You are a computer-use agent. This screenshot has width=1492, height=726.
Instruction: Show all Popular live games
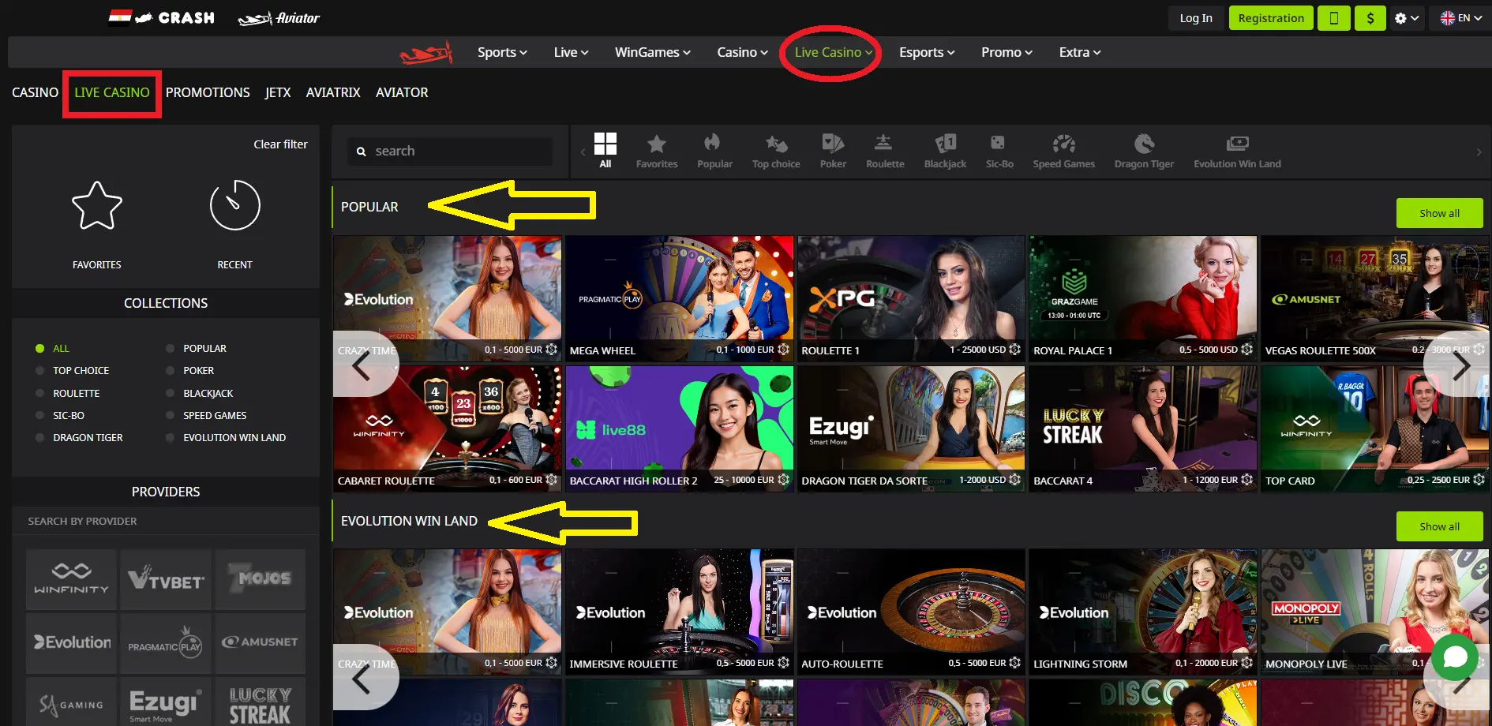click(1438, 212)
